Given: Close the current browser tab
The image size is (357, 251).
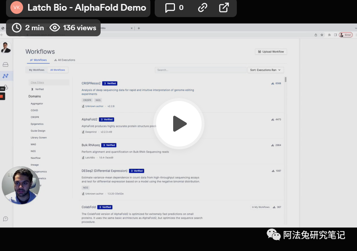Looking at the screenshot, I should (132, 28).
